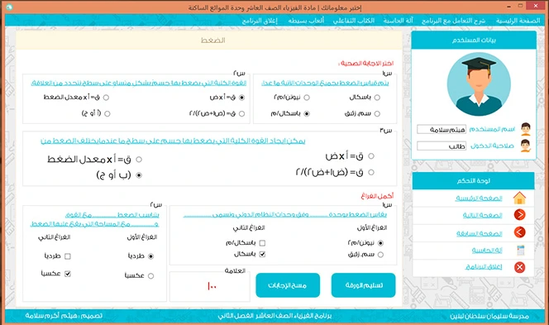Select إغلاق البرنامج in the top menu
This screenshot has width=549, height=325.
tap(260, 21)
